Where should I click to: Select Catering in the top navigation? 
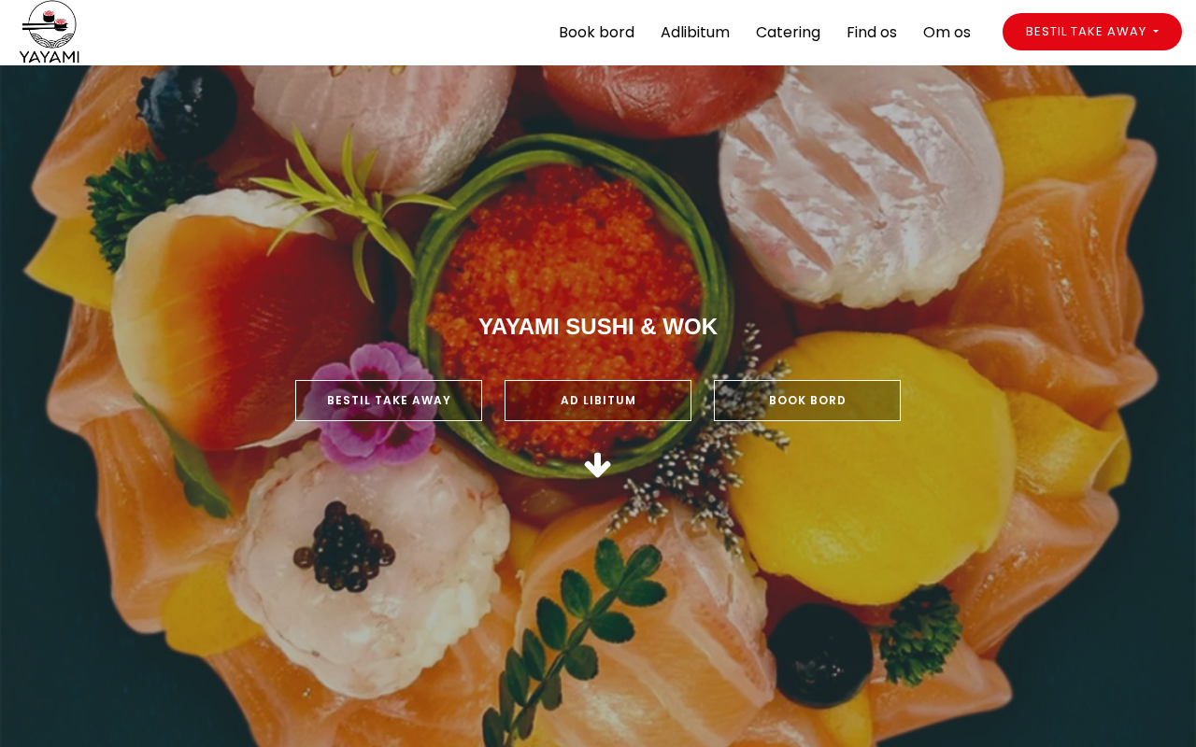788,33
